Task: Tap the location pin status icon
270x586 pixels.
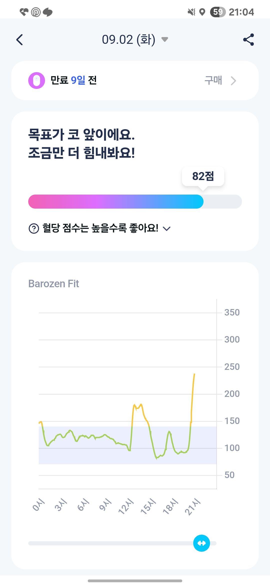Action: click(x=202, y=12)
